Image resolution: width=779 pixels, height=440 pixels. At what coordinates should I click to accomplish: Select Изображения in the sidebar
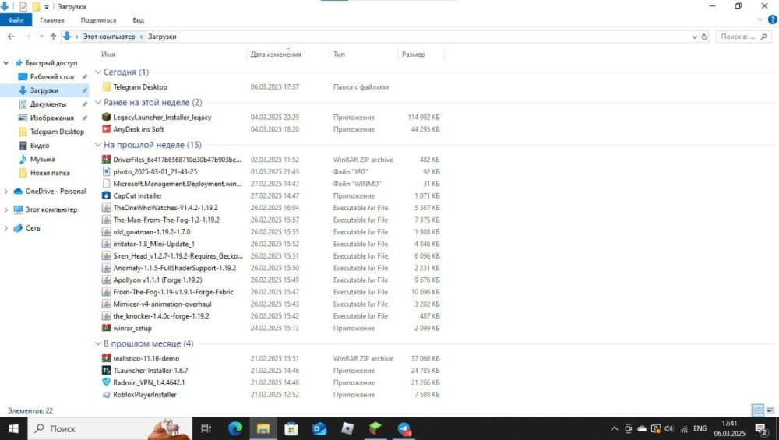pyautogui.click(x=51, y=118)
